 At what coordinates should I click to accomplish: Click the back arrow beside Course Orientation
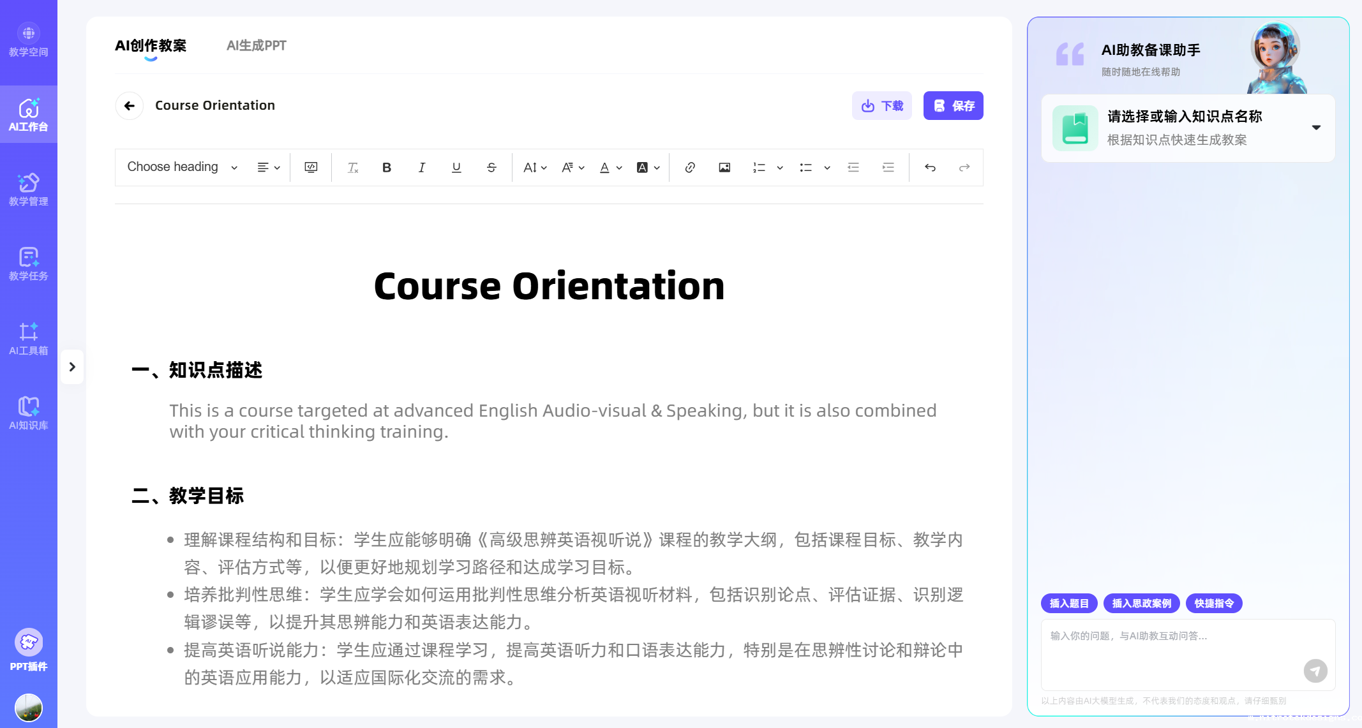point(130,106)
